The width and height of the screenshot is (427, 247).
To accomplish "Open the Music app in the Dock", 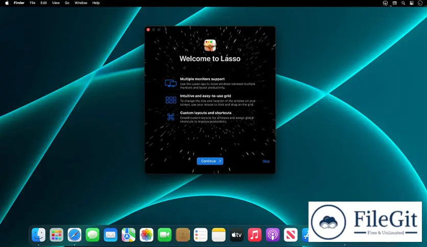I will tap(254, 235).
